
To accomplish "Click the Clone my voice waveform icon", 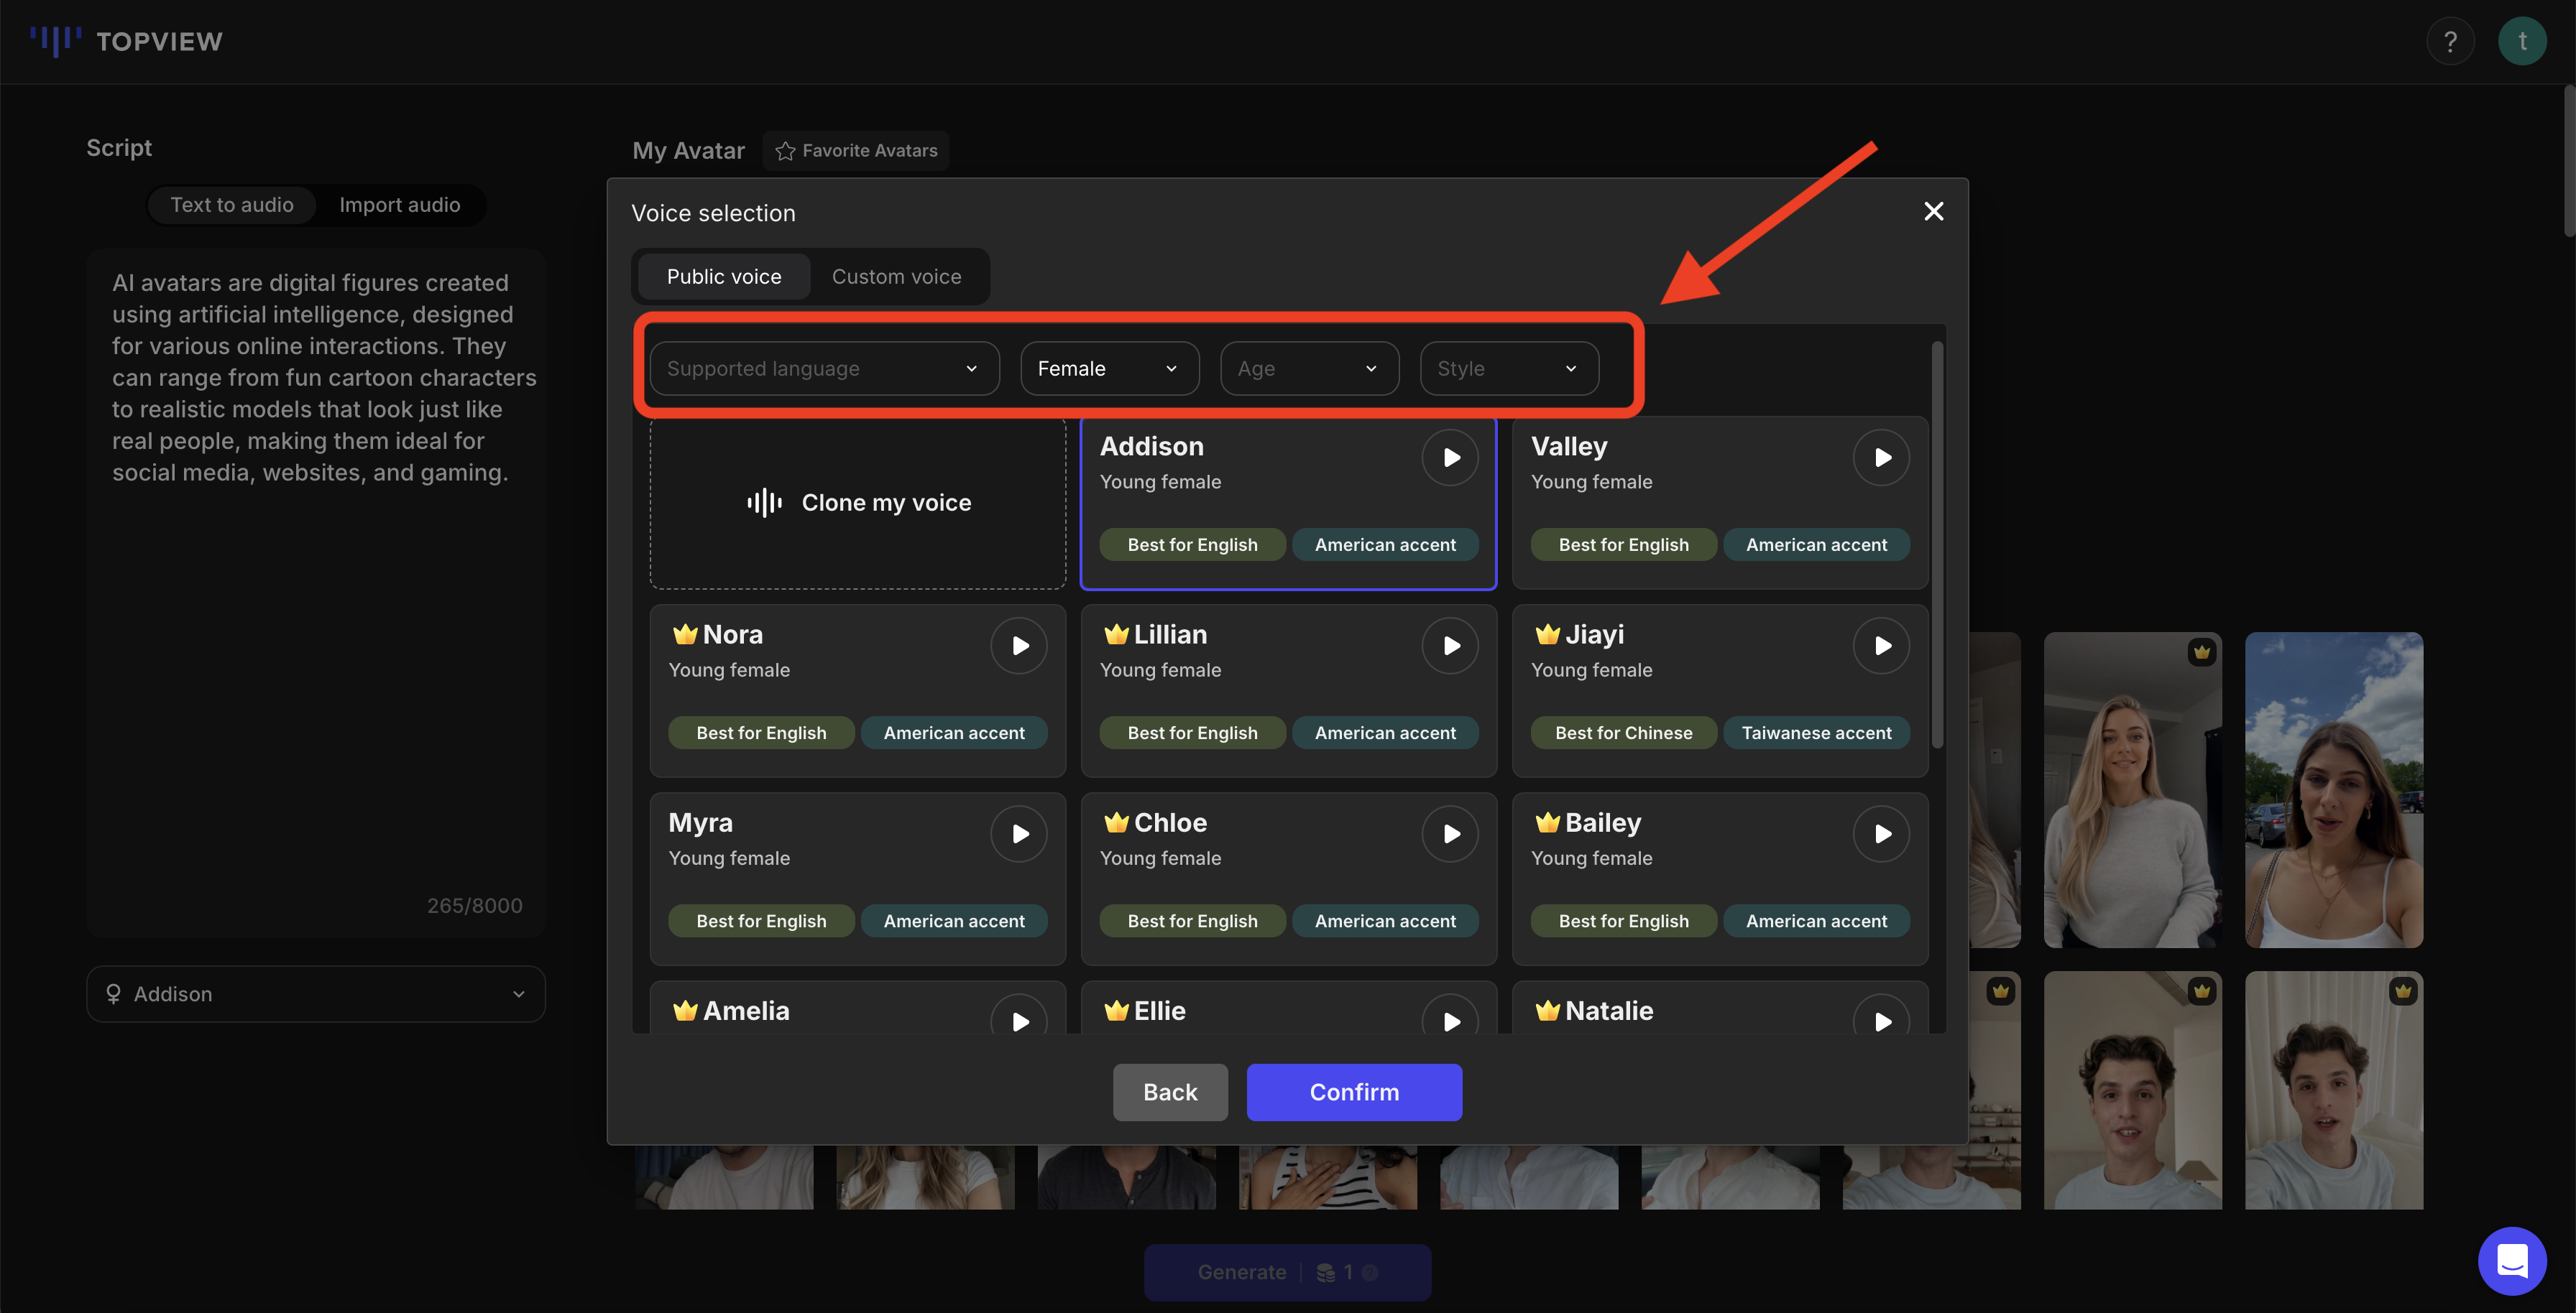I will click(x=764, y=503).
